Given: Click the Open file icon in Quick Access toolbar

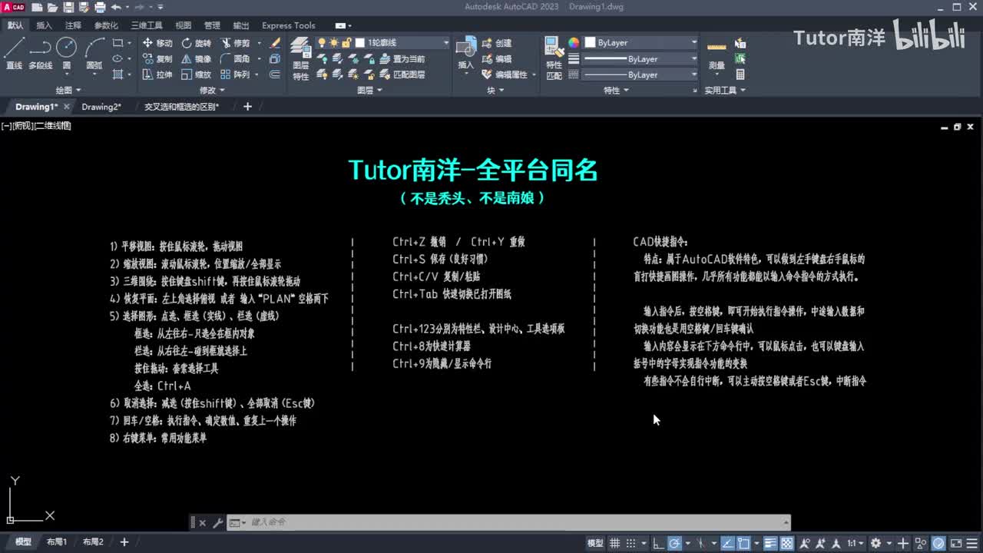Looking at the screenshot, I should [x=51, y=7].
